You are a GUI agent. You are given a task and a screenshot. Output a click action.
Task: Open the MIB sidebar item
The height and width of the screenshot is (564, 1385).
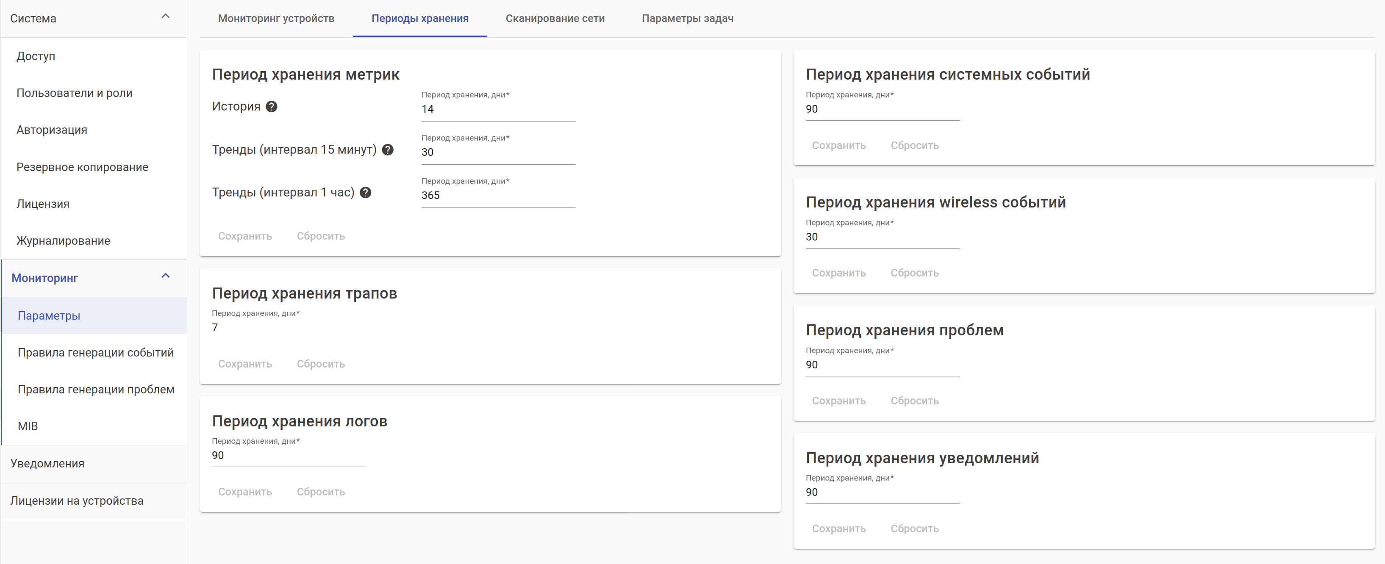click(x=28, y=426)
